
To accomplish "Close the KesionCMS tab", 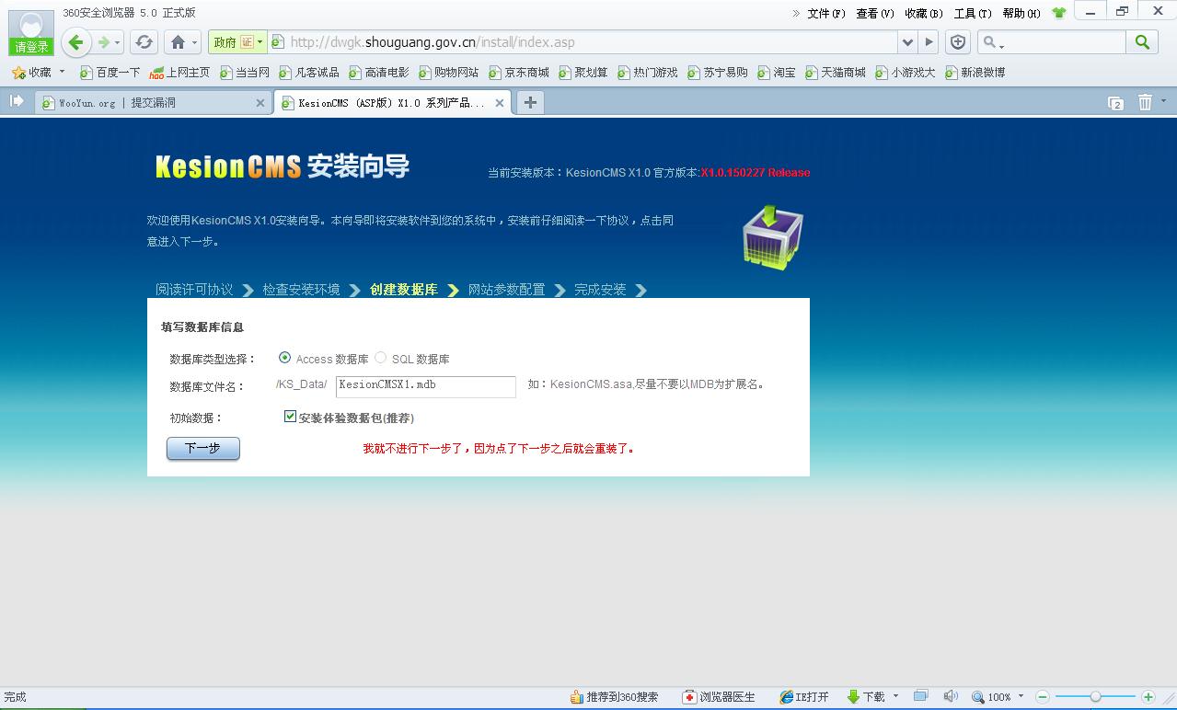I will 500,103.
